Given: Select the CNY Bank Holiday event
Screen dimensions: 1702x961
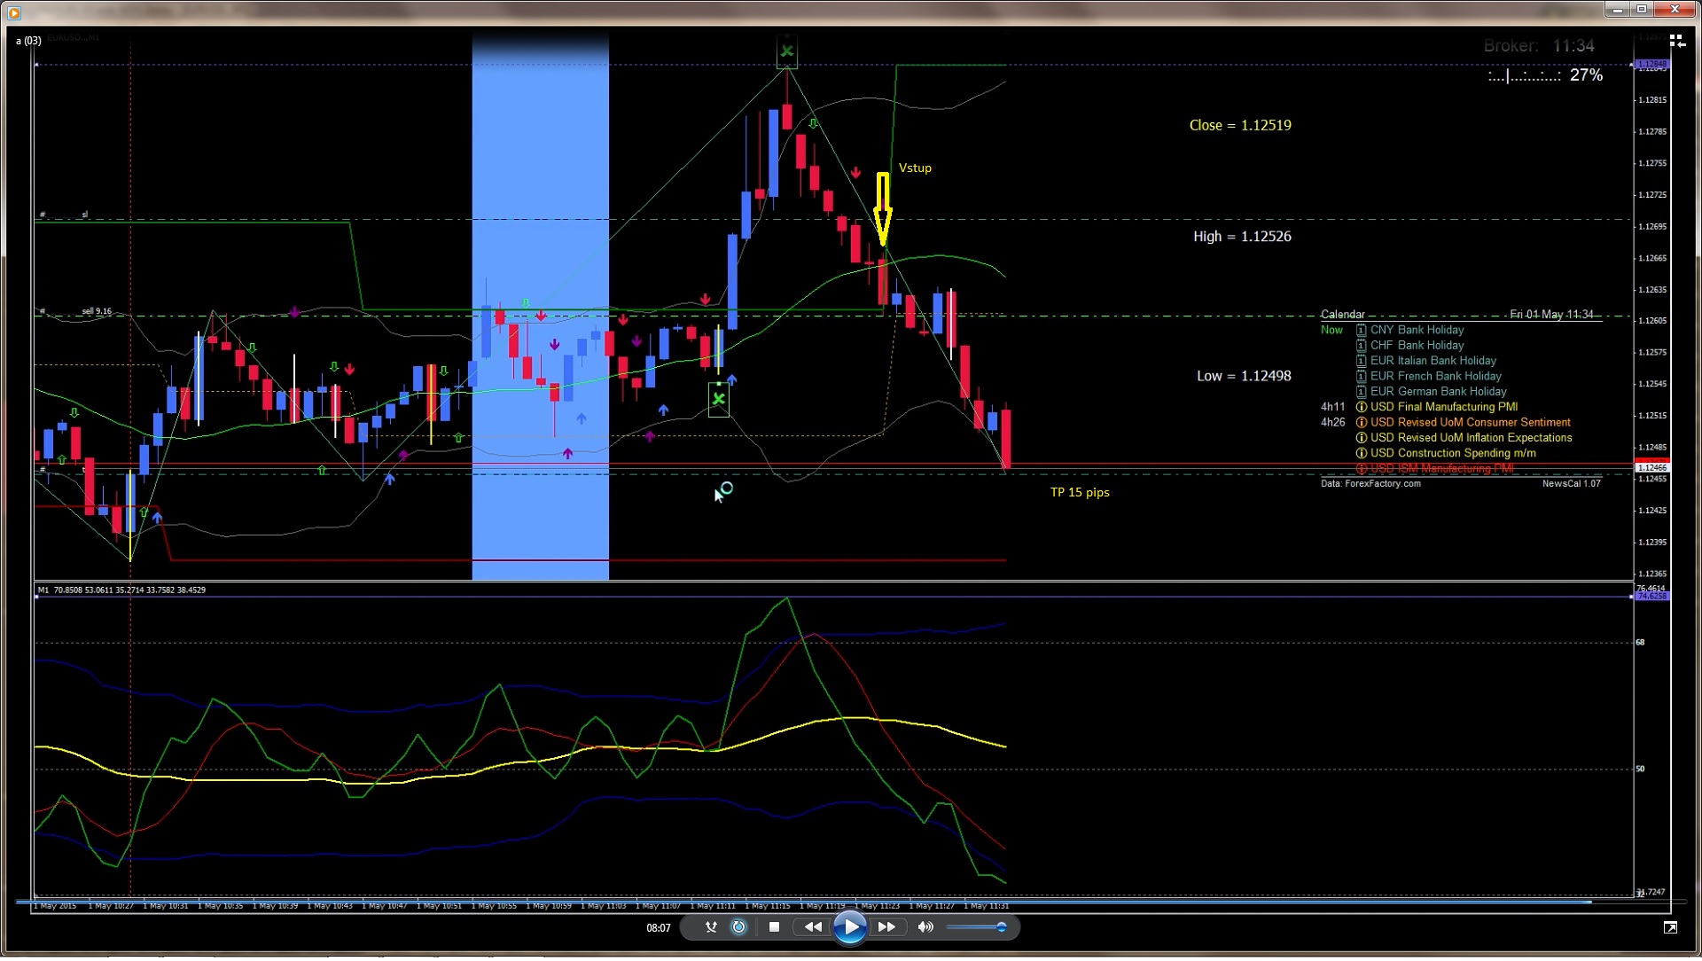Looking at the screenshot, I should tap(1417, 330).
